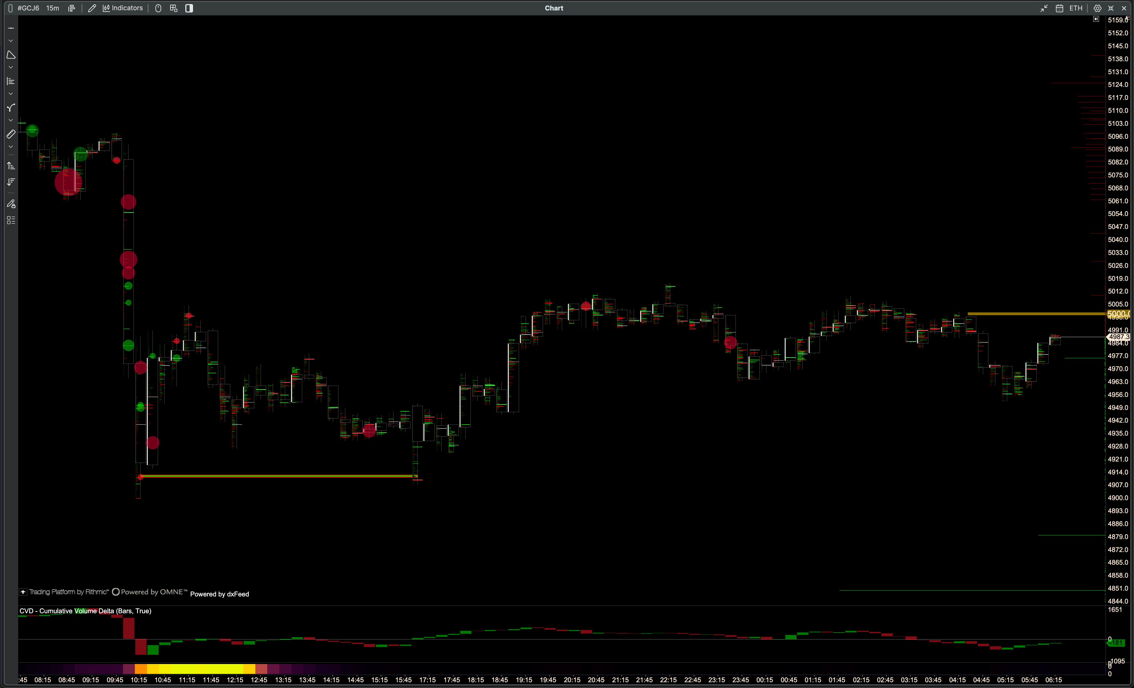Click the #GCJ6 symbol button
Viewport: 1134px width, 688px height.
[28, 8]
